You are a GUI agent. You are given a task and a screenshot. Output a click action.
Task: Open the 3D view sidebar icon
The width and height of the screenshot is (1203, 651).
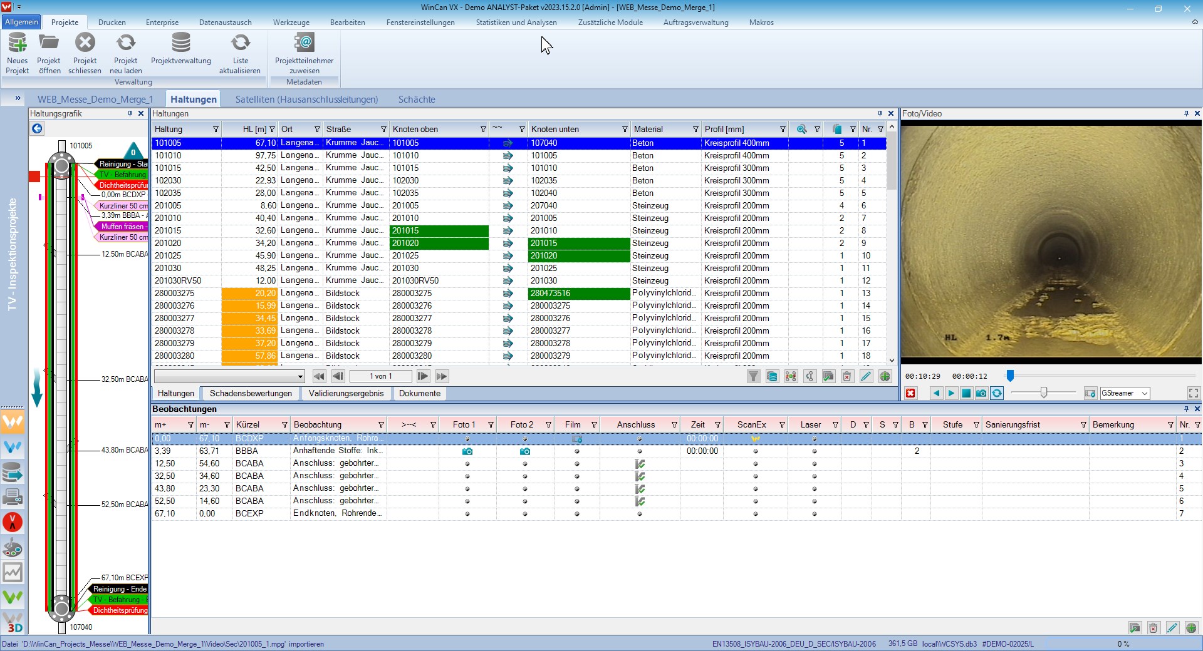pyautogui.click(x=13, y=623)
